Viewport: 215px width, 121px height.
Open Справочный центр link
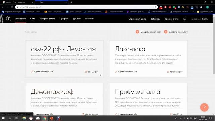(x=137, y=19)
